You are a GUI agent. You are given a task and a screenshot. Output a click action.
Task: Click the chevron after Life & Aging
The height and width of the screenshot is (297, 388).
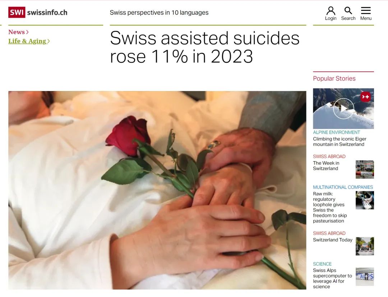(x=48, y=41)
